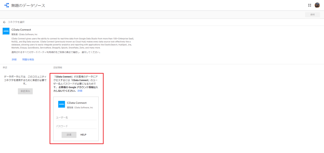Screen dimensions: 324x153
Task: Click the コネクタを選択 text
Action: tap(16, 22)
